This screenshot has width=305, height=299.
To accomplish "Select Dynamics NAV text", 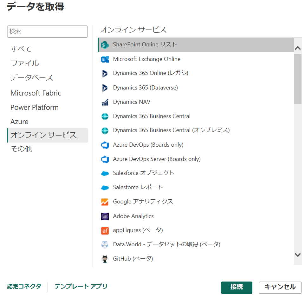I will point(132,102).
